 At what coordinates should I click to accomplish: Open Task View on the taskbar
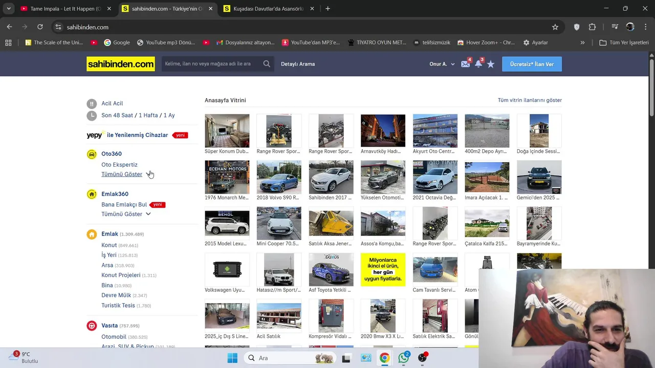(x=346, y=358)
